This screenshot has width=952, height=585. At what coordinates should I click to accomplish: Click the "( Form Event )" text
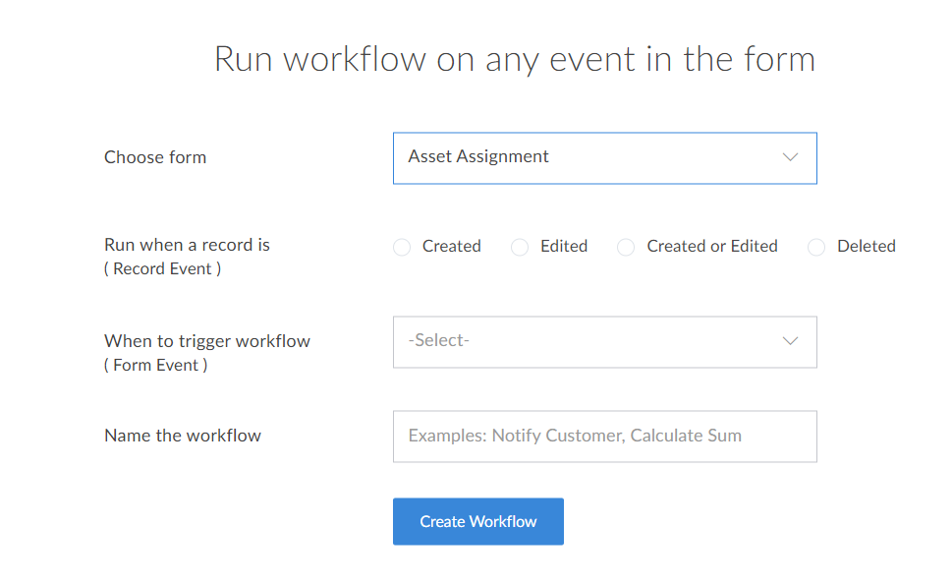pyautogui.click(x=155, y=364)
